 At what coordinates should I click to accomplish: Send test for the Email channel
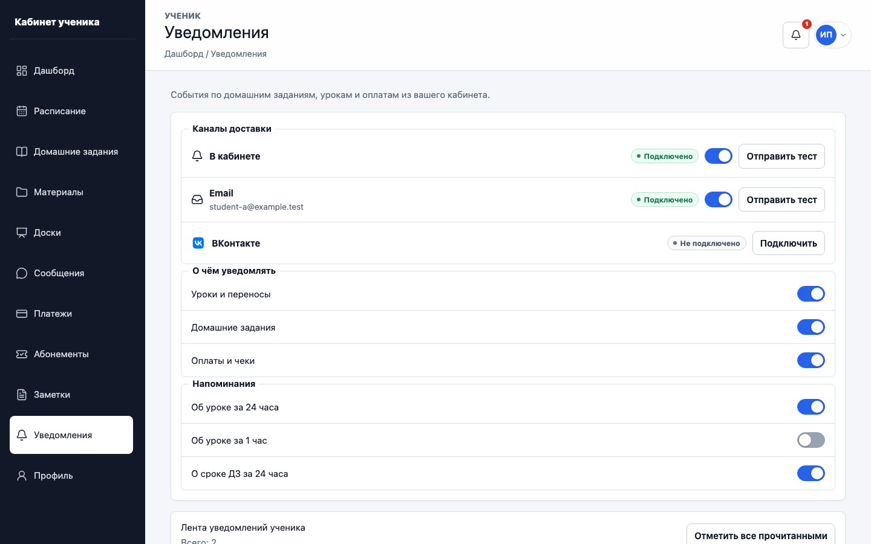[x=781, y=199]
